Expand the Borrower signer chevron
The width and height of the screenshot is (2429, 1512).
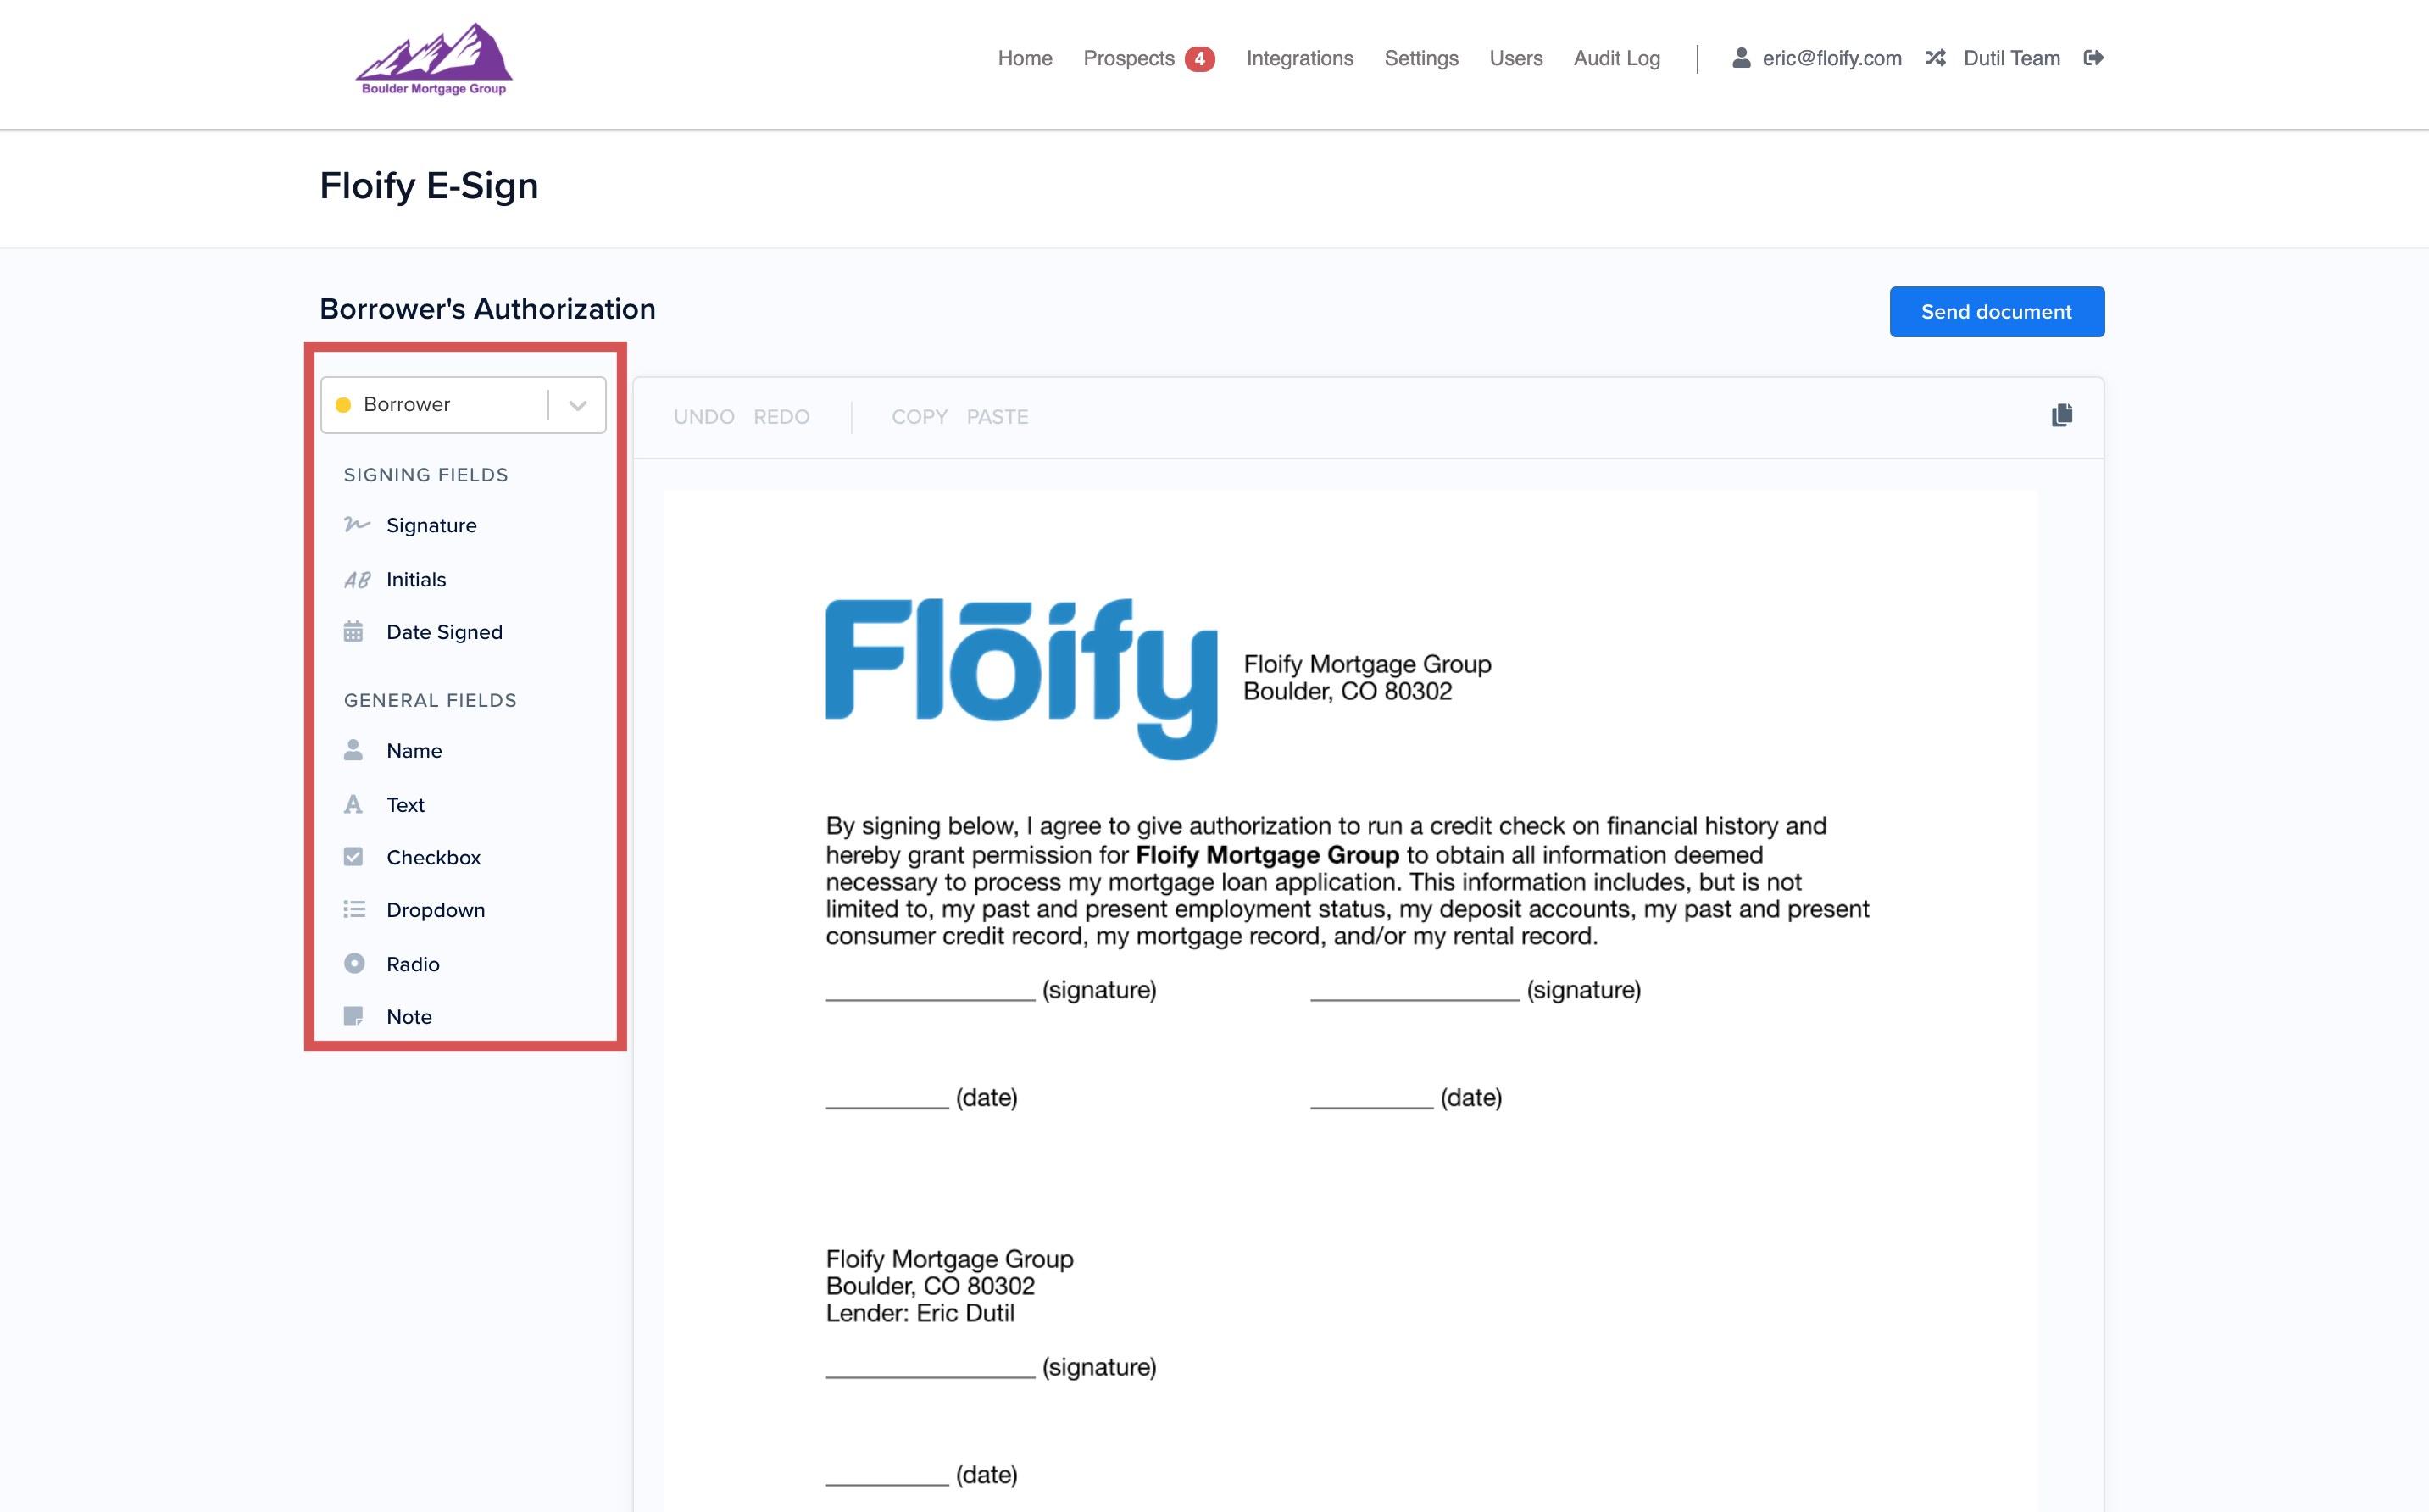[577, 405]
